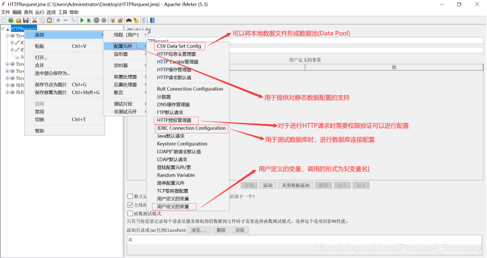Click the 浏览... classpath button
The image size is (487, 258).
point(199,230)
